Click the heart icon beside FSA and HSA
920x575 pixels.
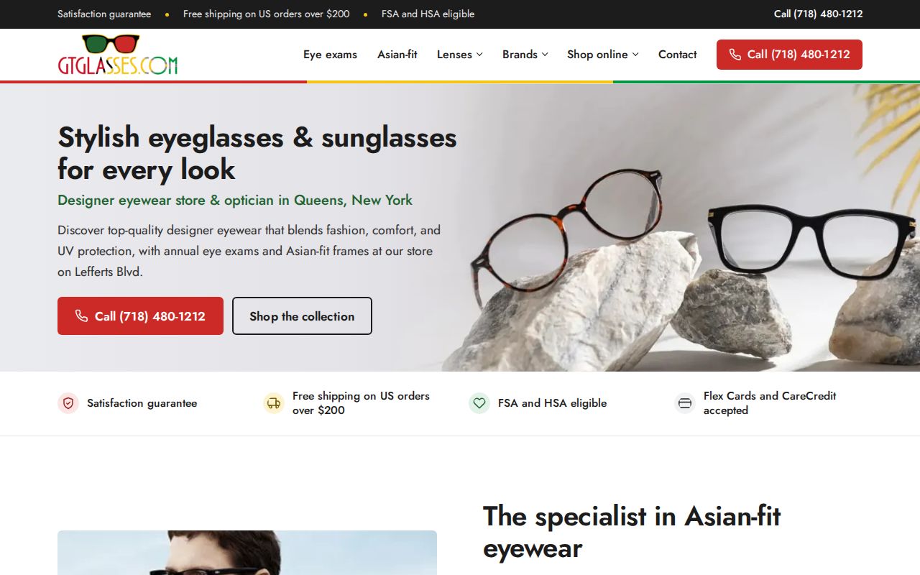479,403
